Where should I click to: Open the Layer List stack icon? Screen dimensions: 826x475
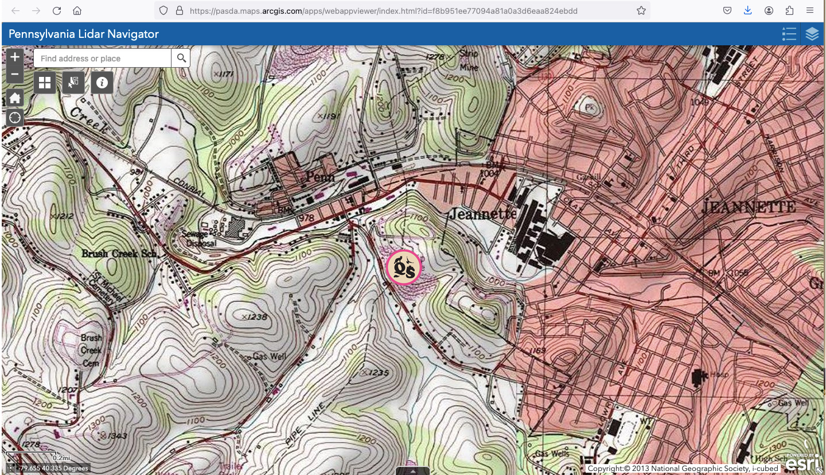tap(812, 34)
